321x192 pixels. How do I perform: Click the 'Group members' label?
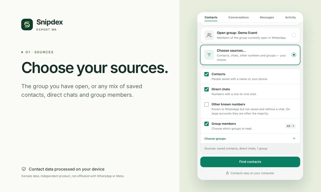coord(224,124)
